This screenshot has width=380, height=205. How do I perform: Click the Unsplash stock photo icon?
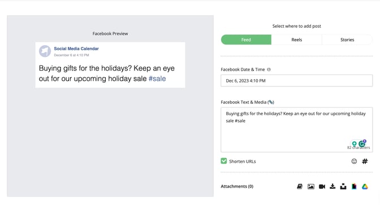[343, 186]
